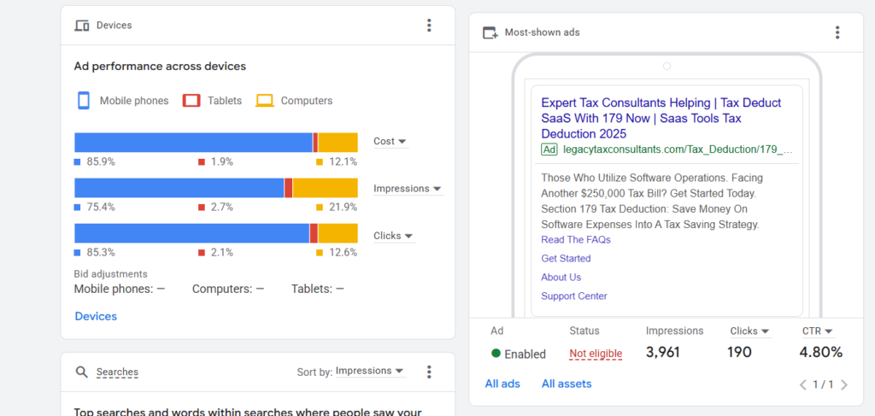
Task: Open the Devices card three-dot menu
Action: (429, 25)
